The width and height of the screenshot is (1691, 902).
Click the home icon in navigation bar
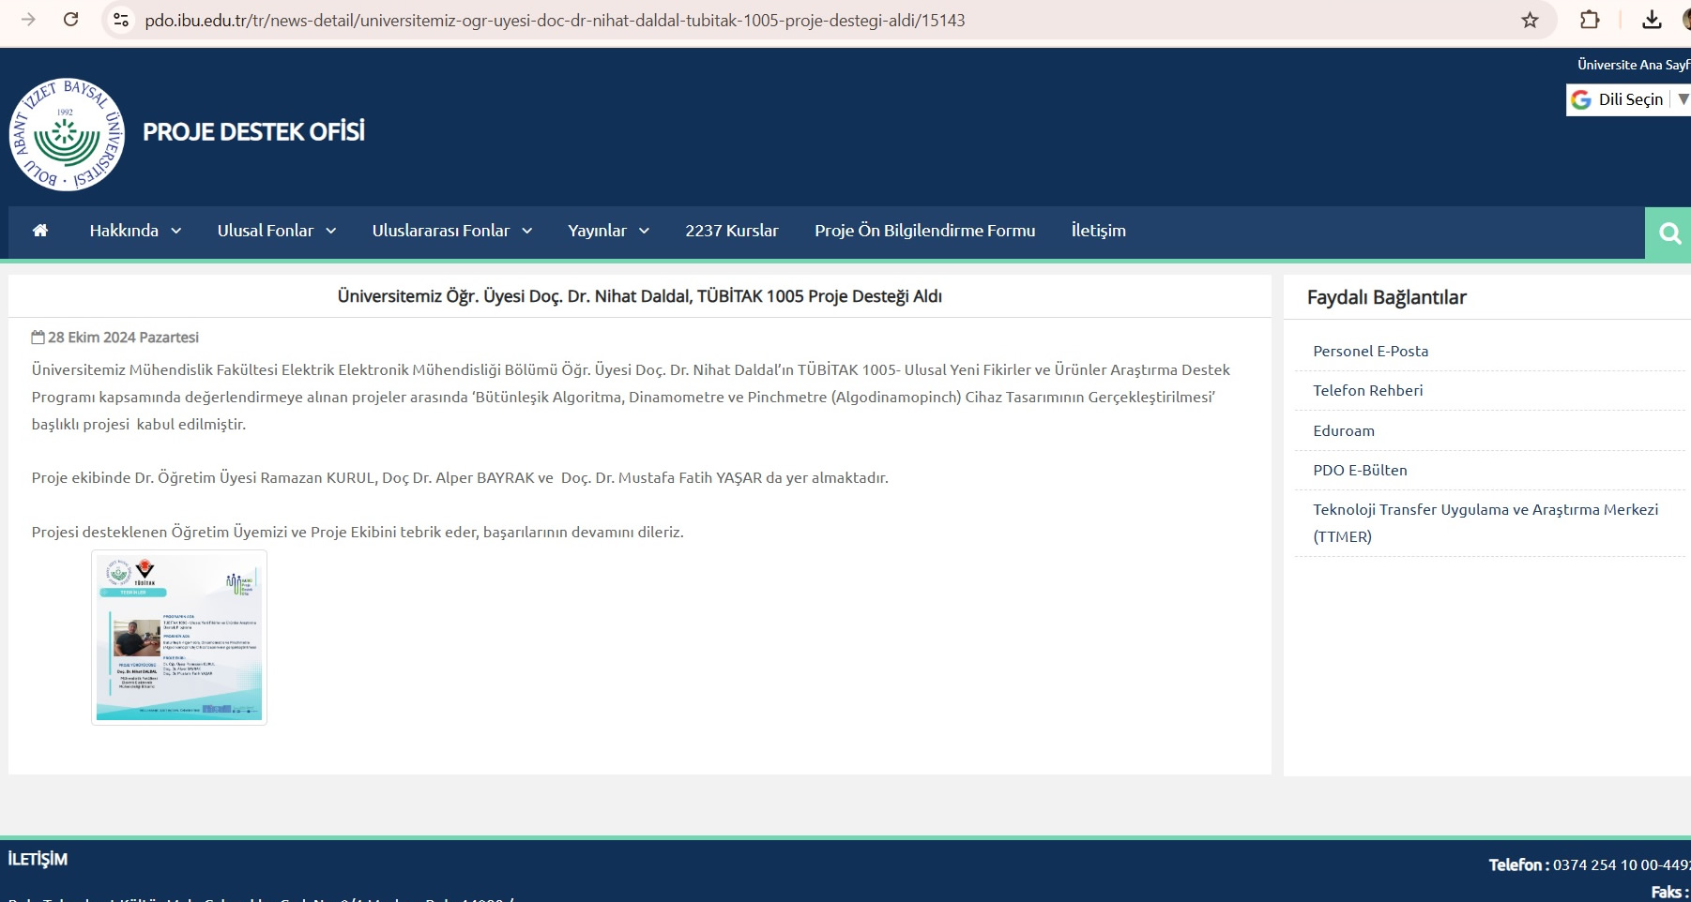click(x=40, y=231)
